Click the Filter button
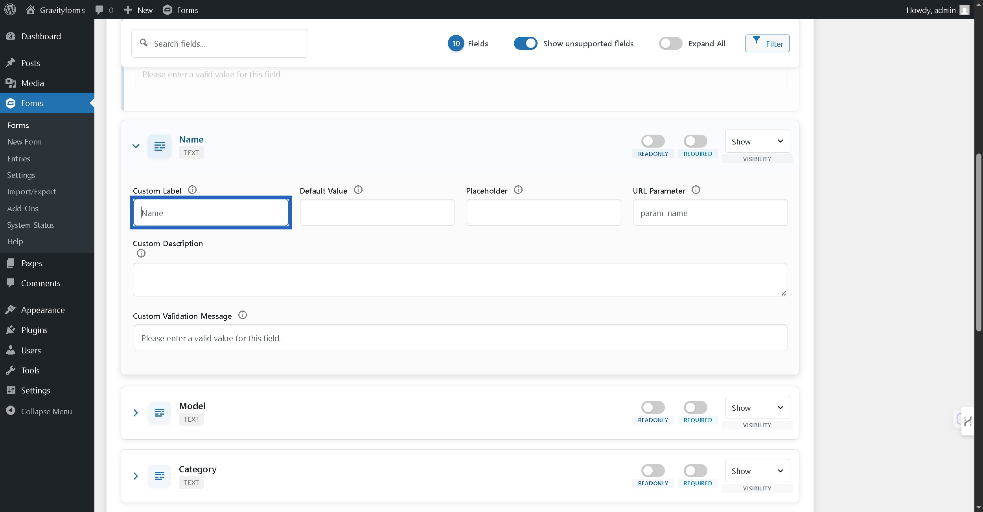 pyautogui.click(x=767, y=43)
